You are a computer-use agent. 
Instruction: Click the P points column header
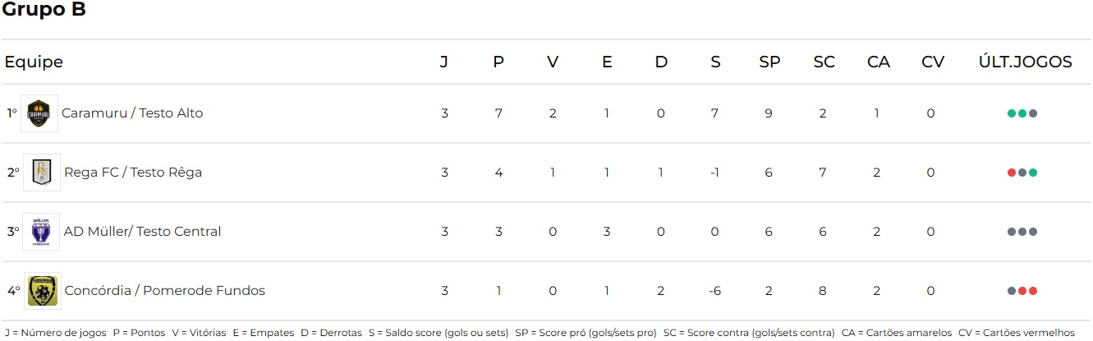[498, 62]
